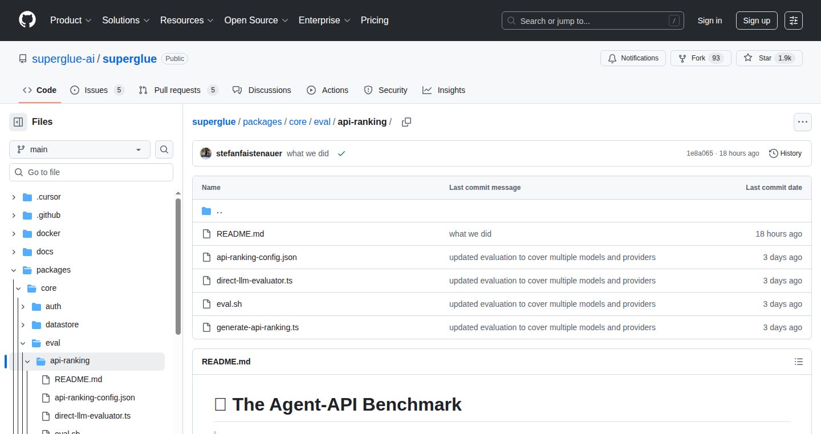Open the stefanfaistenauer author link
821x434 pixels.
pos(249,153)
